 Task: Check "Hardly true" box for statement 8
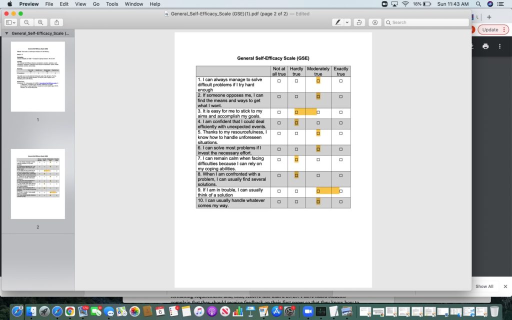pyautogui.click(x=296, y=175)
